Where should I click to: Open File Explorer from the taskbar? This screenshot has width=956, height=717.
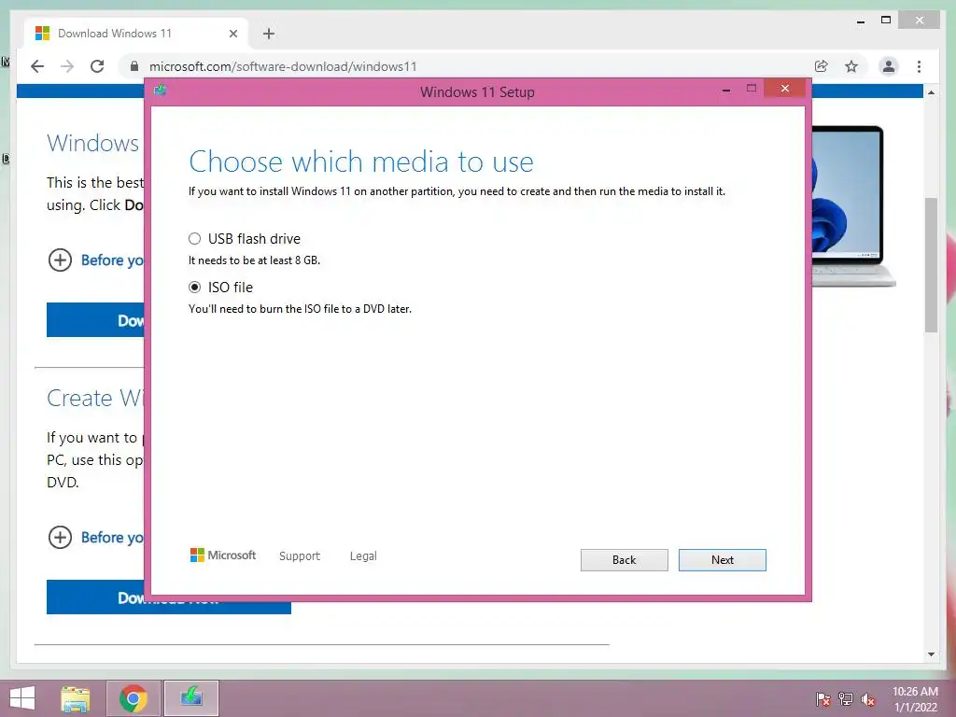click(x=76, y=698)
